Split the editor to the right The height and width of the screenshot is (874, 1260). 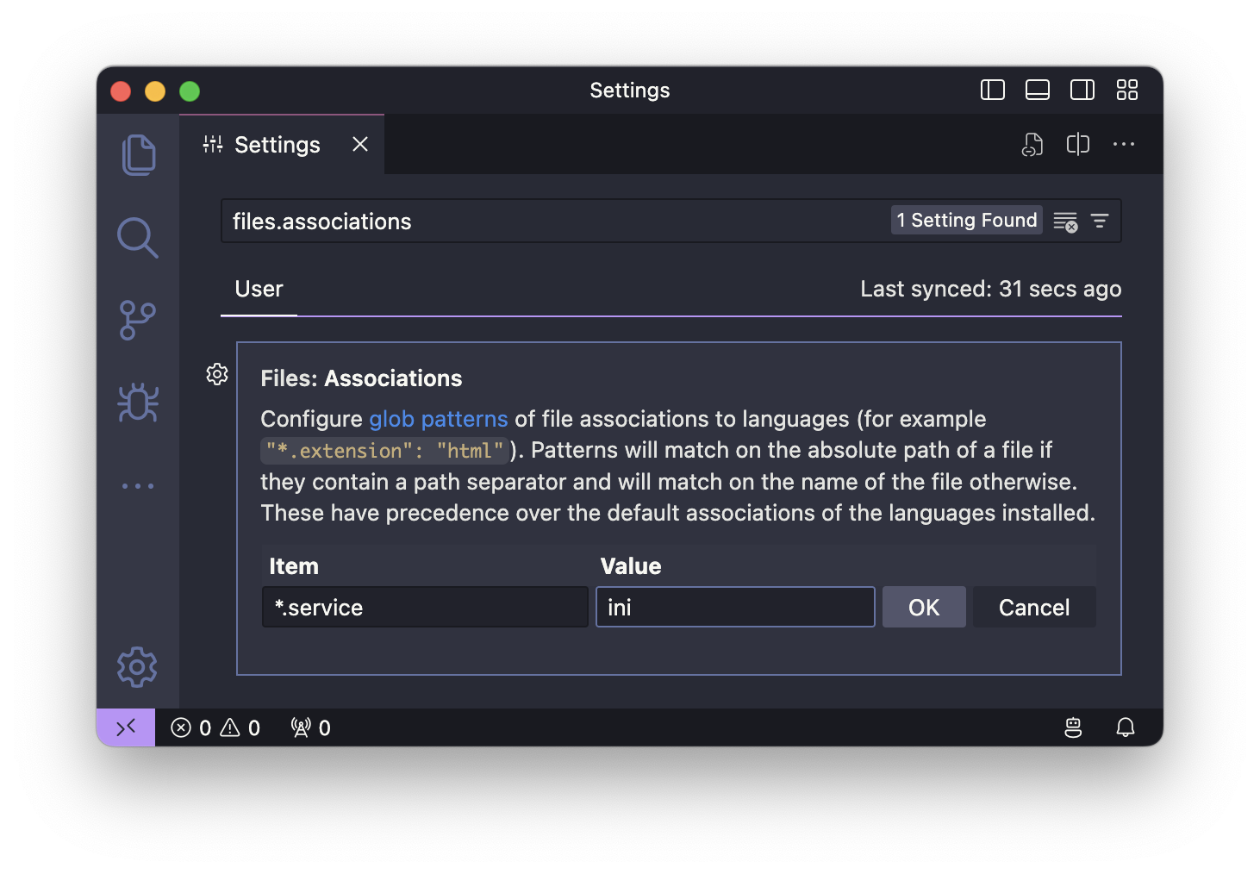[1077, 145]
